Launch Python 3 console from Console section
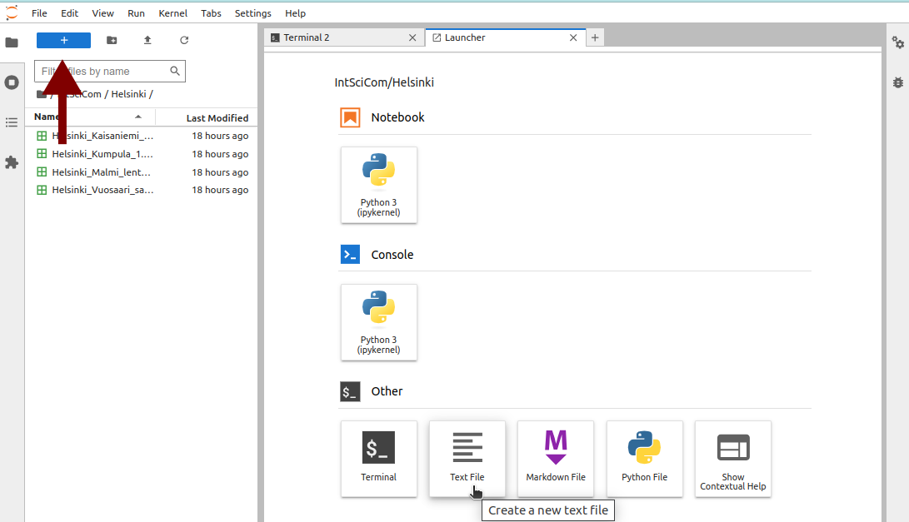The width and height of the screenshot is (909, 522). click(378, 322)
